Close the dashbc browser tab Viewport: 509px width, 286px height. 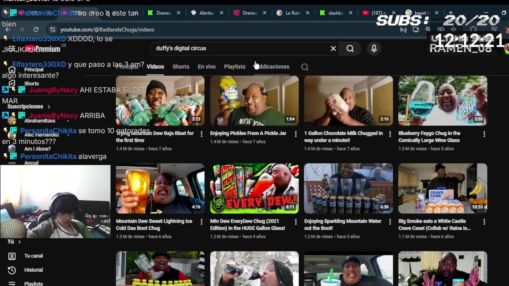pyautogui.click(x=351, y=13)
